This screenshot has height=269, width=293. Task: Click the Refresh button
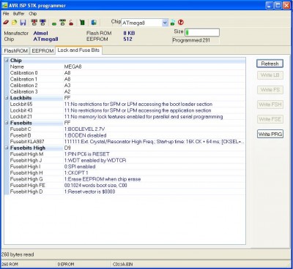(270, 64)
